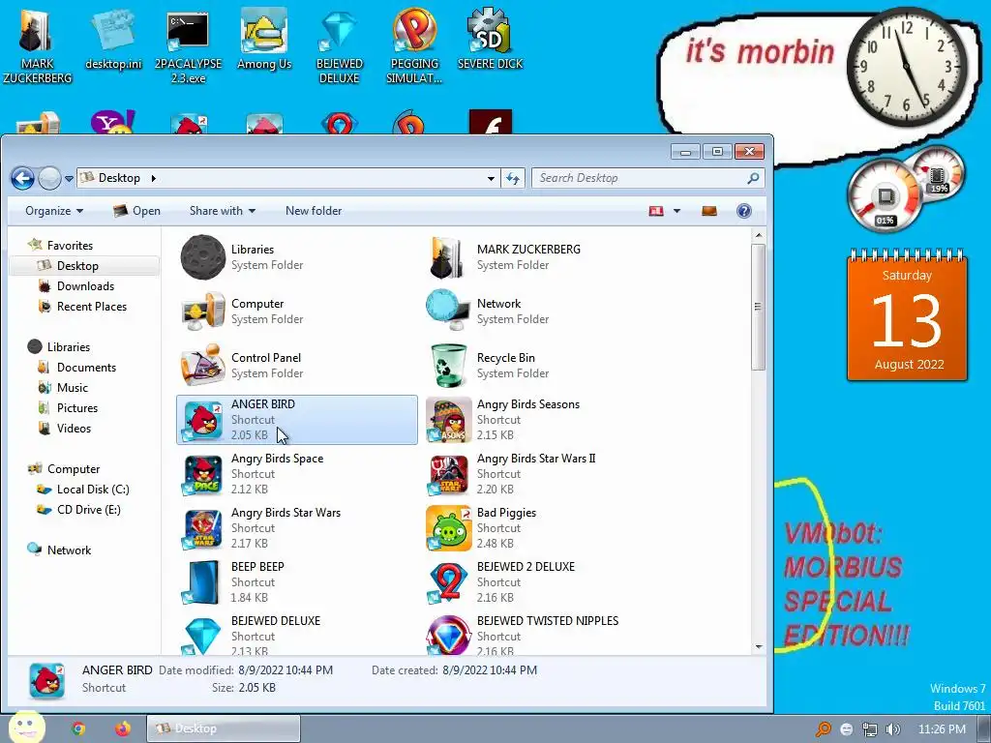Image resolution: width=991 pixels, height=743 pixels.
Task: Click the CPU meter gauge gadget
Action: point(885,196)
